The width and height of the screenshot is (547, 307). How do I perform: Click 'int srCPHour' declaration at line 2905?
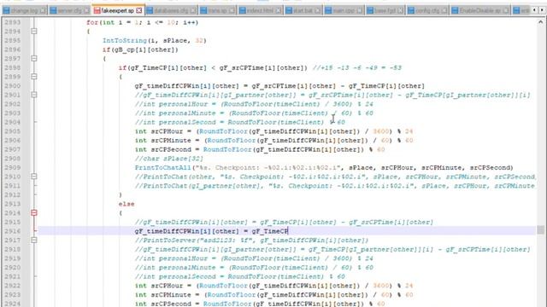[273, 131]
